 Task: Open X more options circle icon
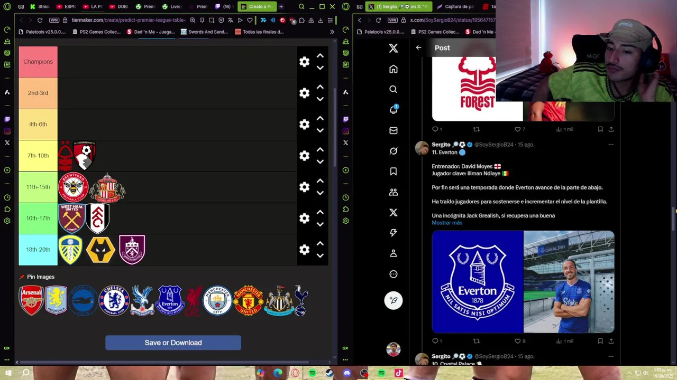pos(394,274)
